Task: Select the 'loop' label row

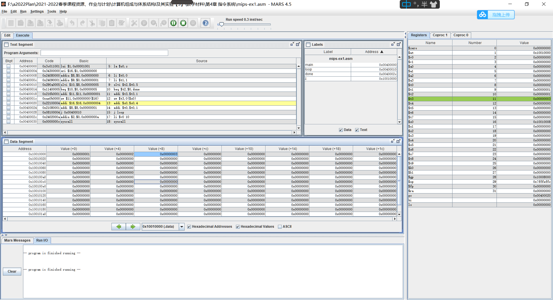Action: (351, 69)
